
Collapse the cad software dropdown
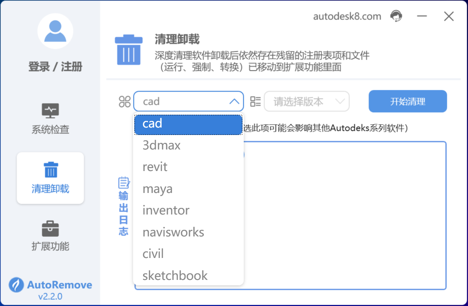pos(234,101)
